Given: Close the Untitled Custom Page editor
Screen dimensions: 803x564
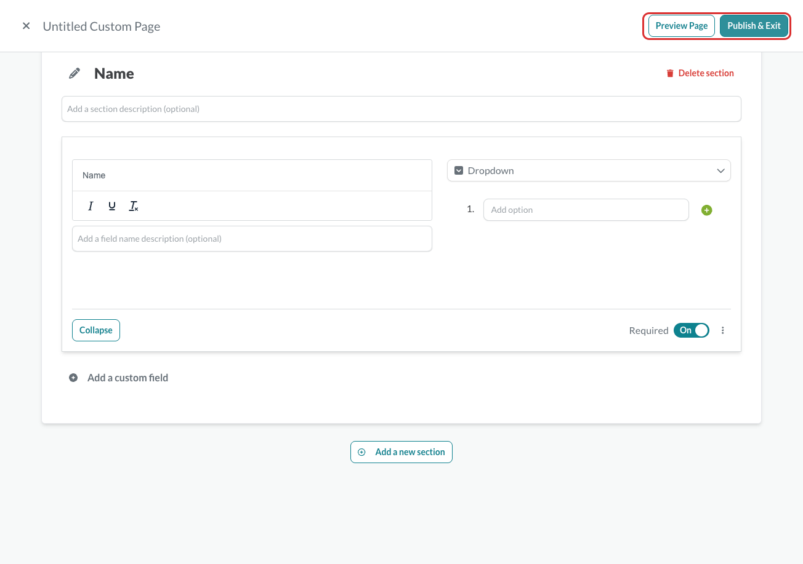Looking at the screenshot, I should click(26, 26).
